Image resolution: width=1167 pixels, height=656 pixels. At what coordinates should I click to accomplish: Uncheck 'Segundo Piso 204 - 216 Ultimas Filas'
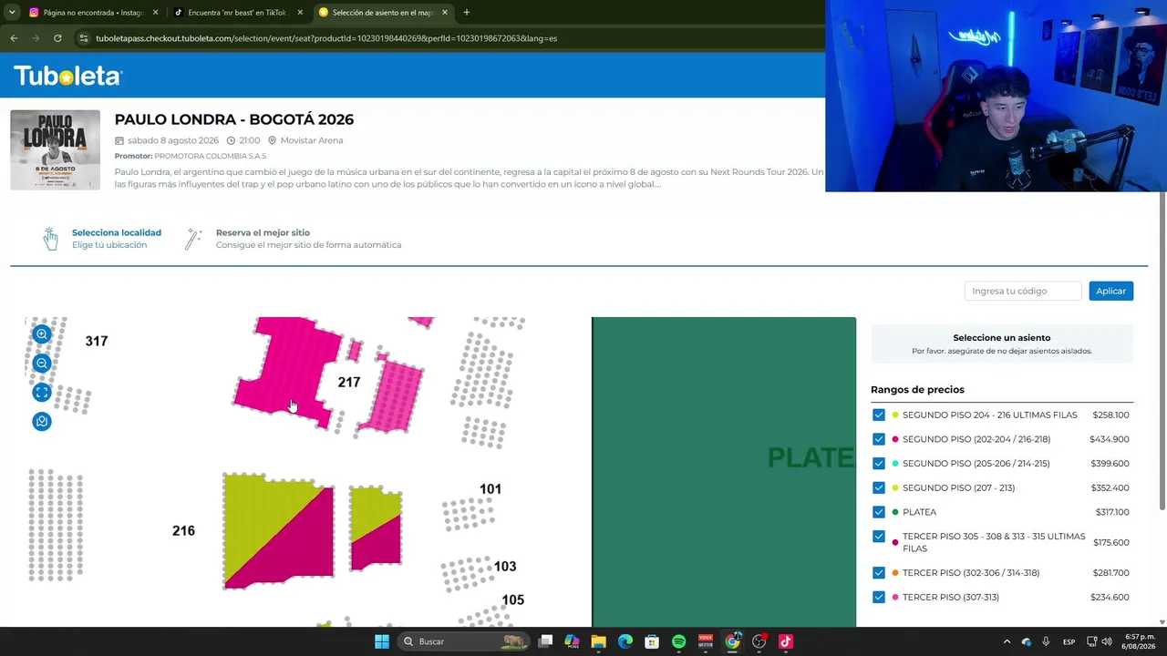pos(879,415)
